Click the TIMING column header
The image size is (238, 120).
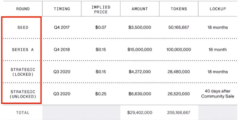61,9
